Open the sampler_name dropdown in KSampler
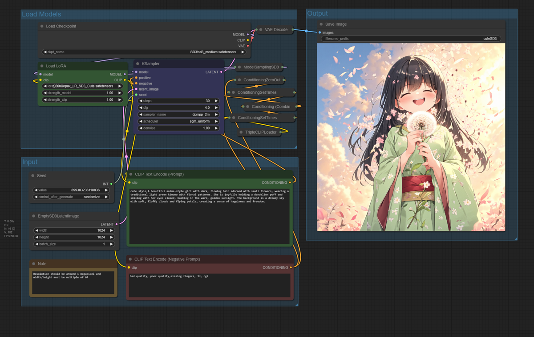Screen dimensions: 534x337 click(178, 115)
